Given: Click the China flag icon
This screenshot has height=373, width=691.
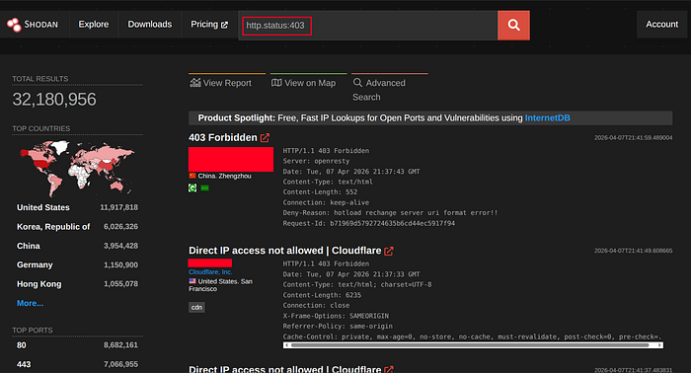Looking at the screenshot, I should pos(192,176).
